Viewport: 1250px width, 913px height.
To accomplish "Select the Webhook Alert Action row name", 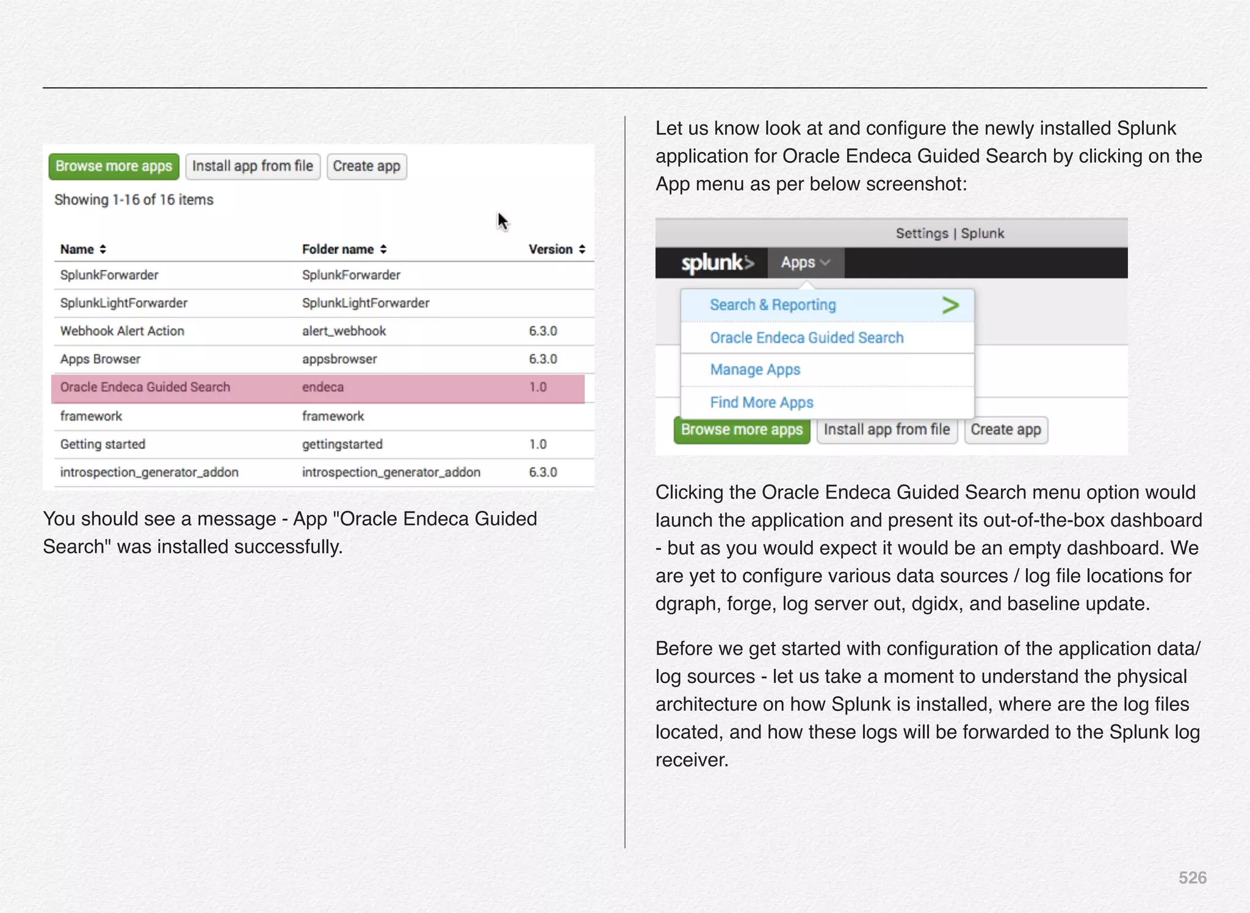I will click(122, 331).
